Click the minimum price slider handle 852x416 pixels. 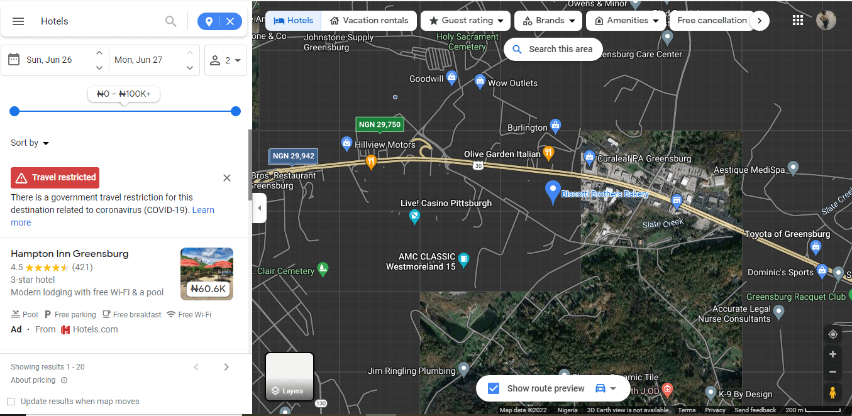tap(14, 111)
